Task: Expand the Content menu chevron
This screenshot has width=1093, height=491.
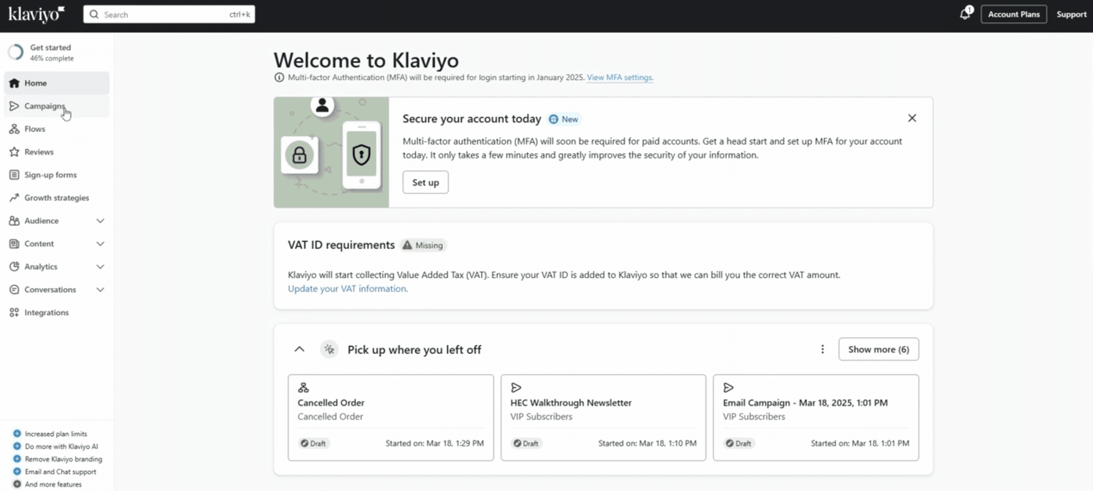Action: click(100, 243)
